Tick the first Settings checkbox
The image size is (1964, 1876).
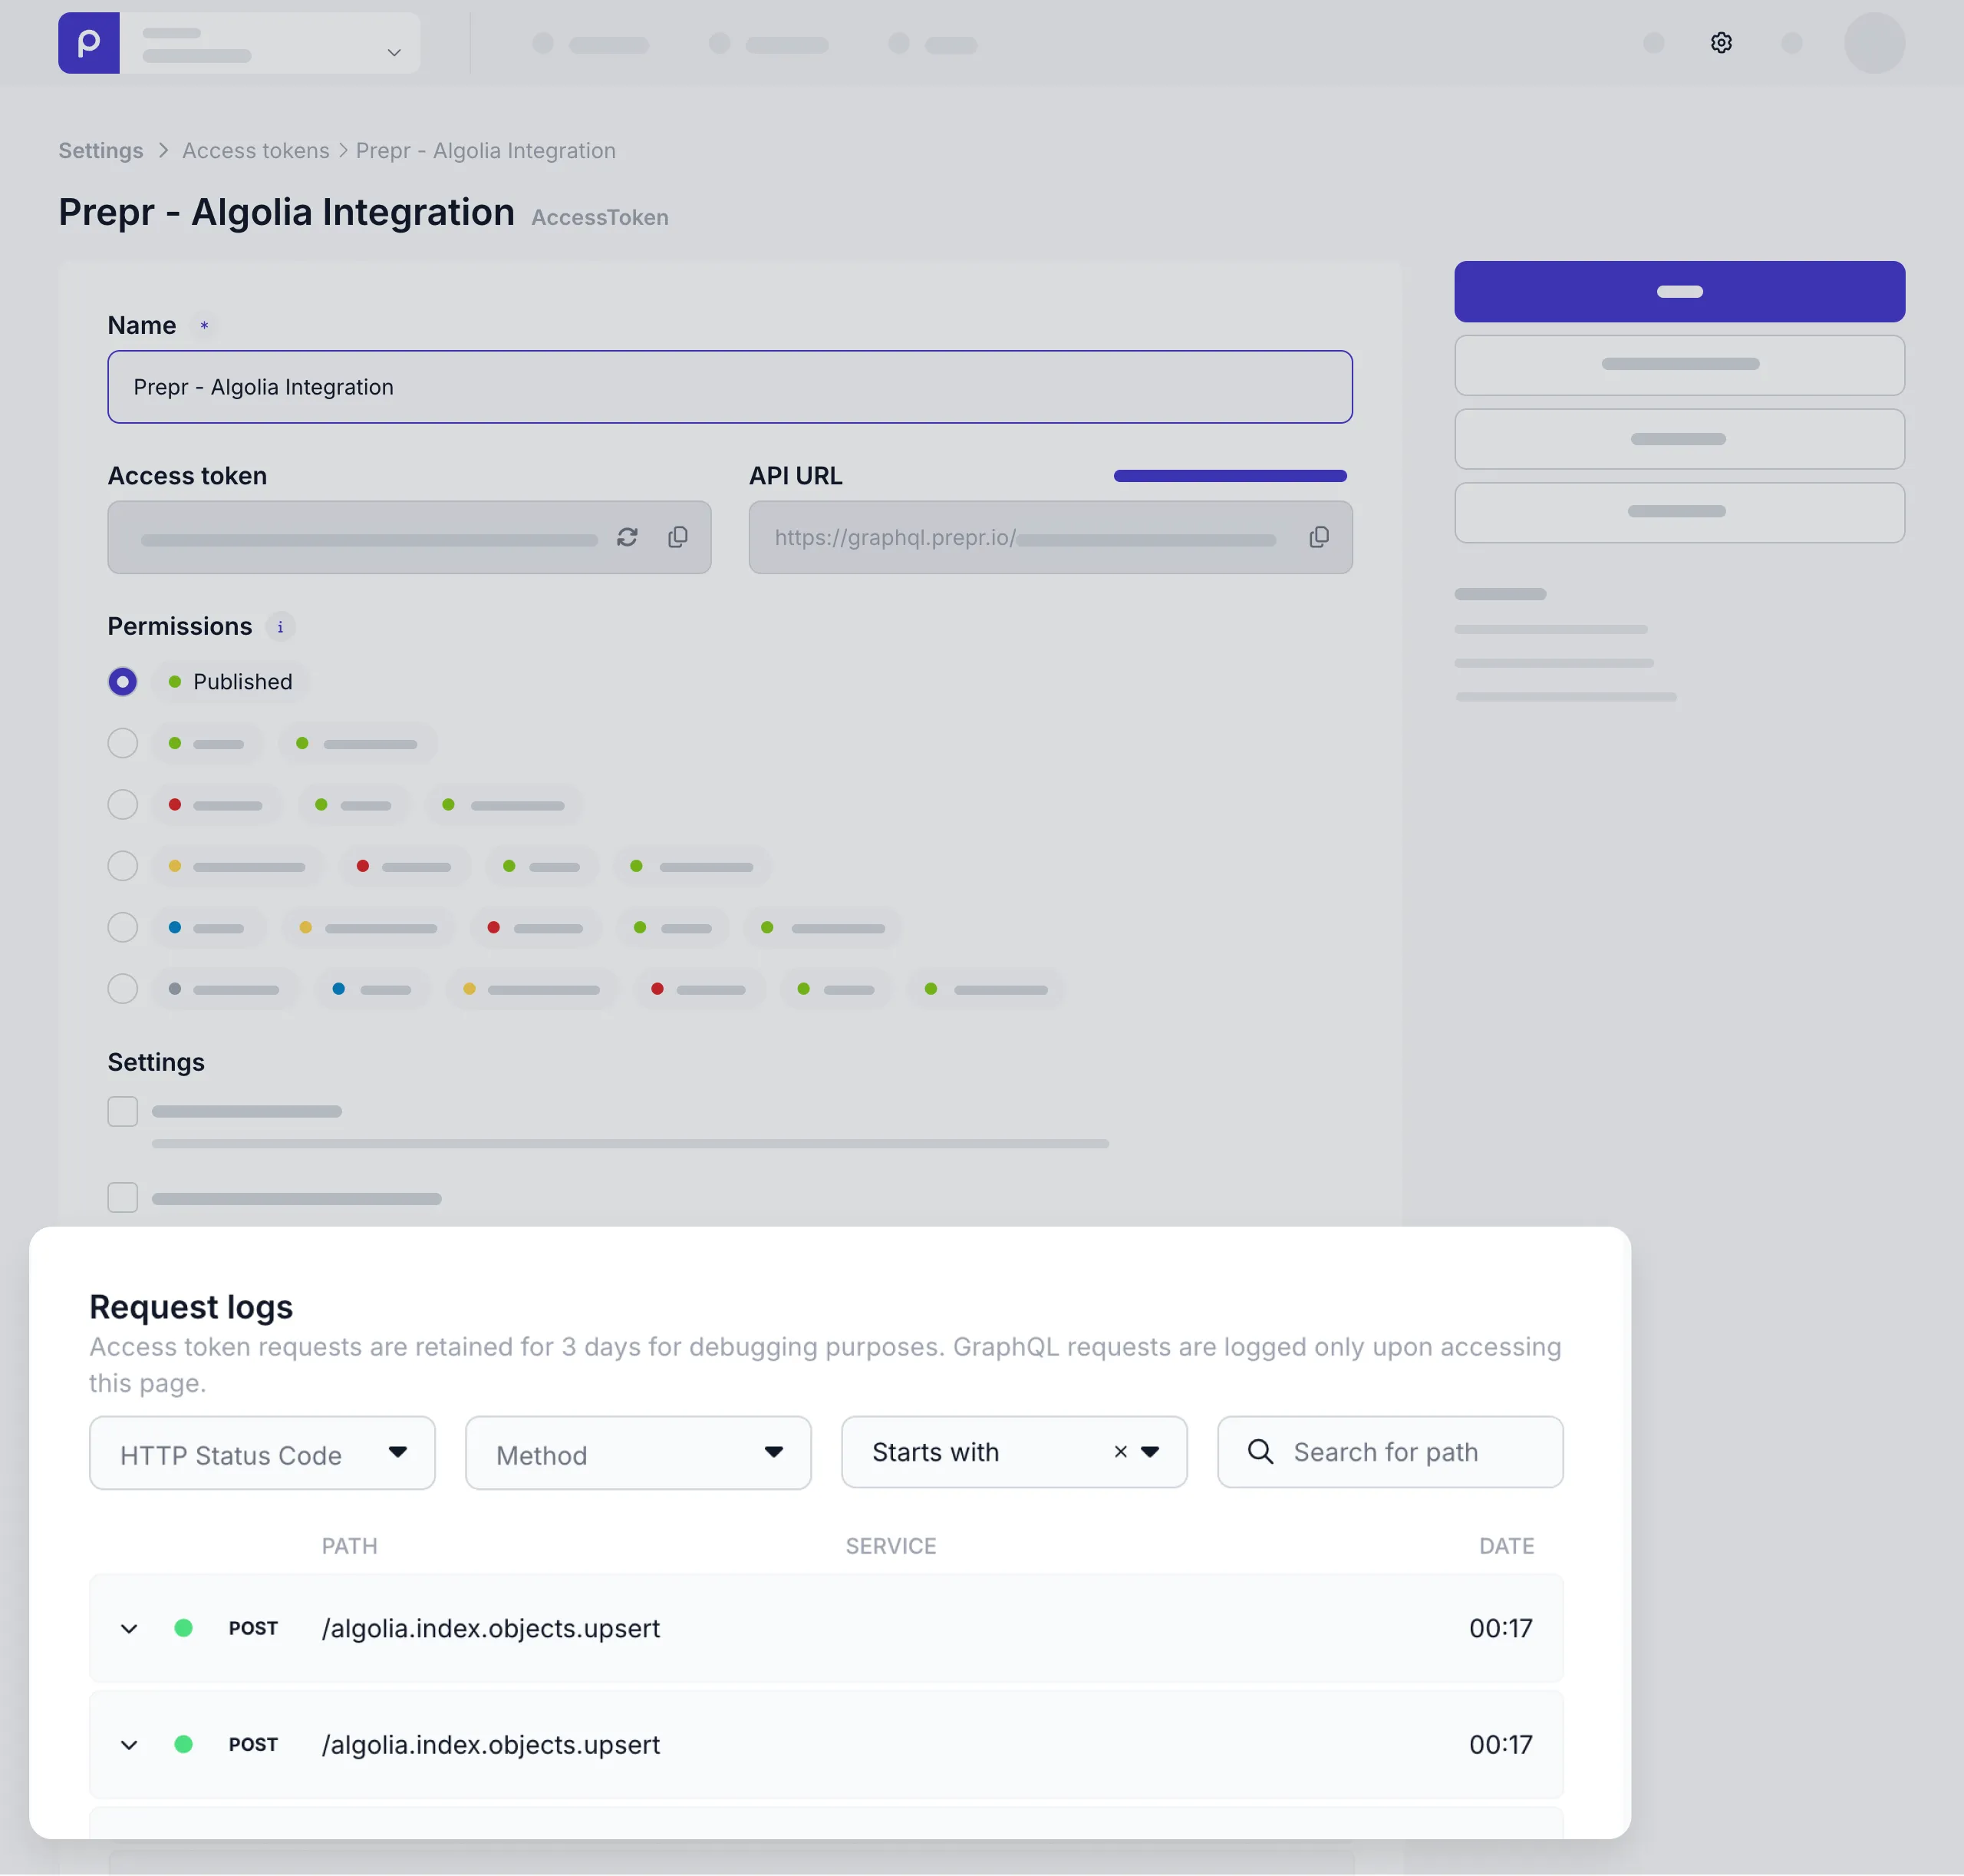pyautogui.click(x=122, y=1111)
